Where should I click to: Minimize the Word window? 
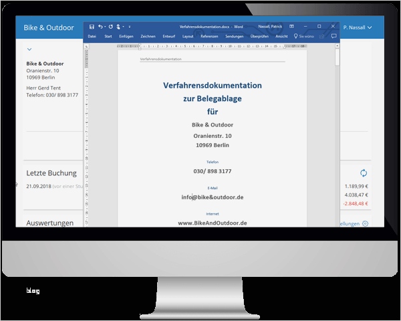[x=305, y=26]
